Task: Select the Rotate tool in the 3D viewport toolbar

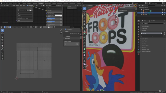Action: (x=84, y=18)
